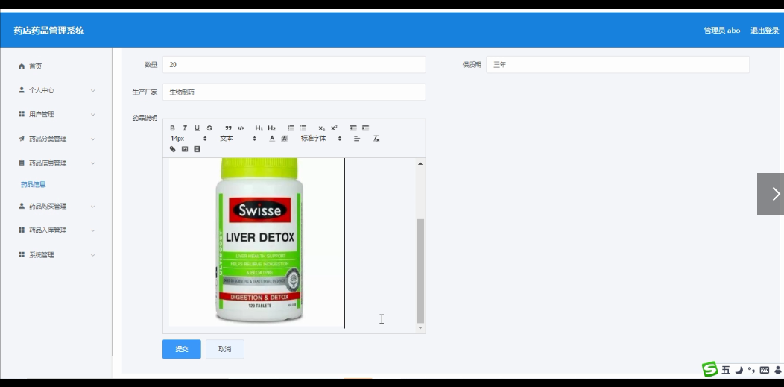Expand the 个人中心 sidebar menu
The image size is (784, 387).
click(57, 90)
